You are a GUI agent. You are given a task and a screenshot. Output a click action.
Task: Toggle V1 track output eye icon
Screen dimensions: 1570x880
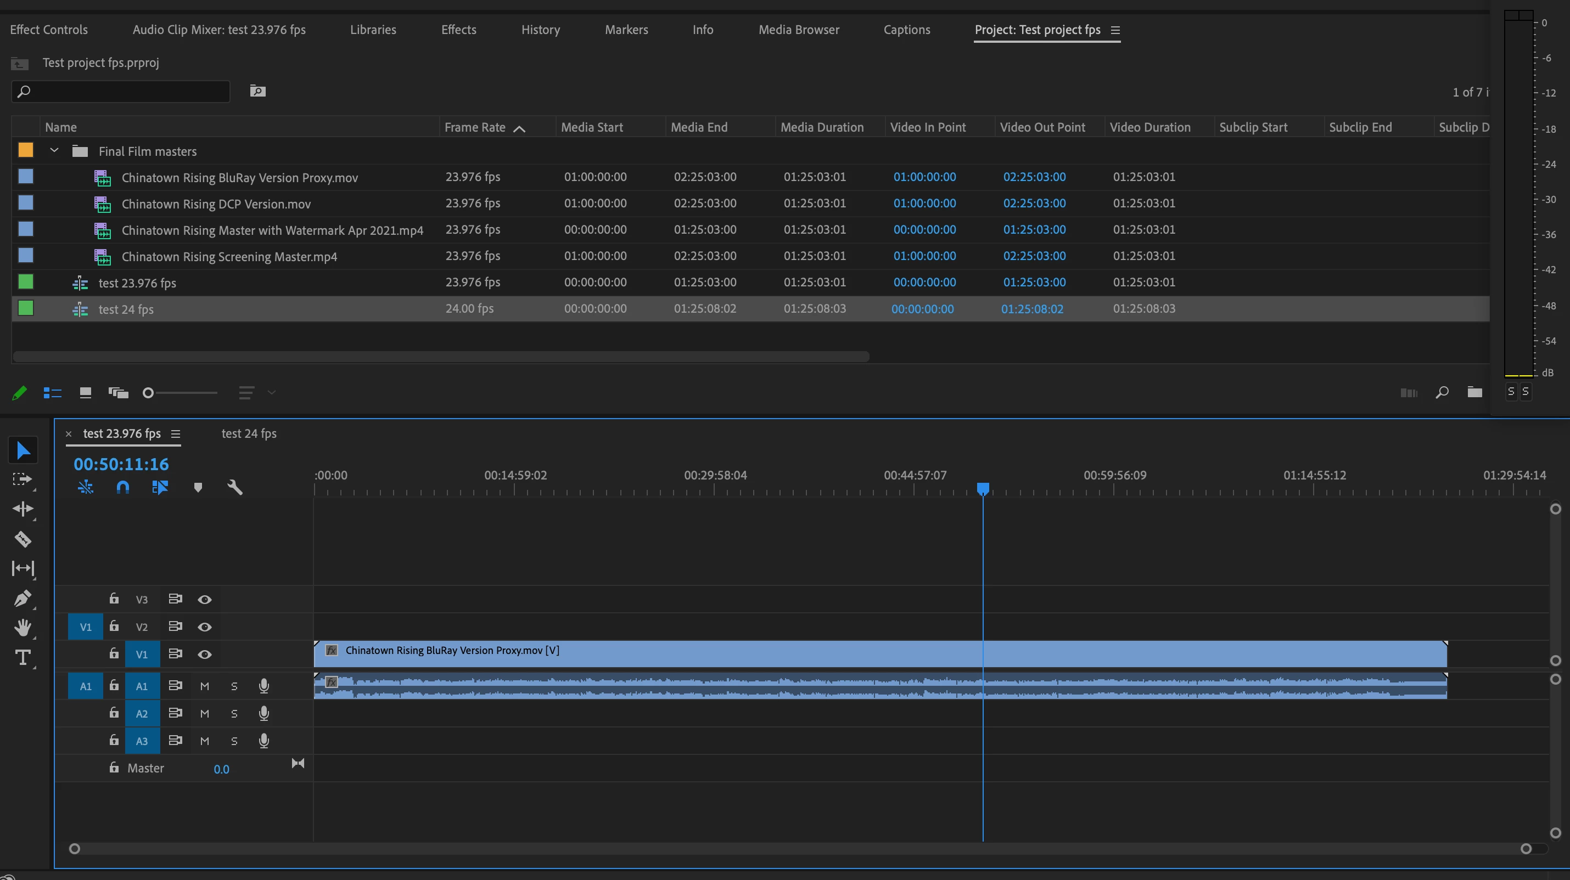coord(205,654)
